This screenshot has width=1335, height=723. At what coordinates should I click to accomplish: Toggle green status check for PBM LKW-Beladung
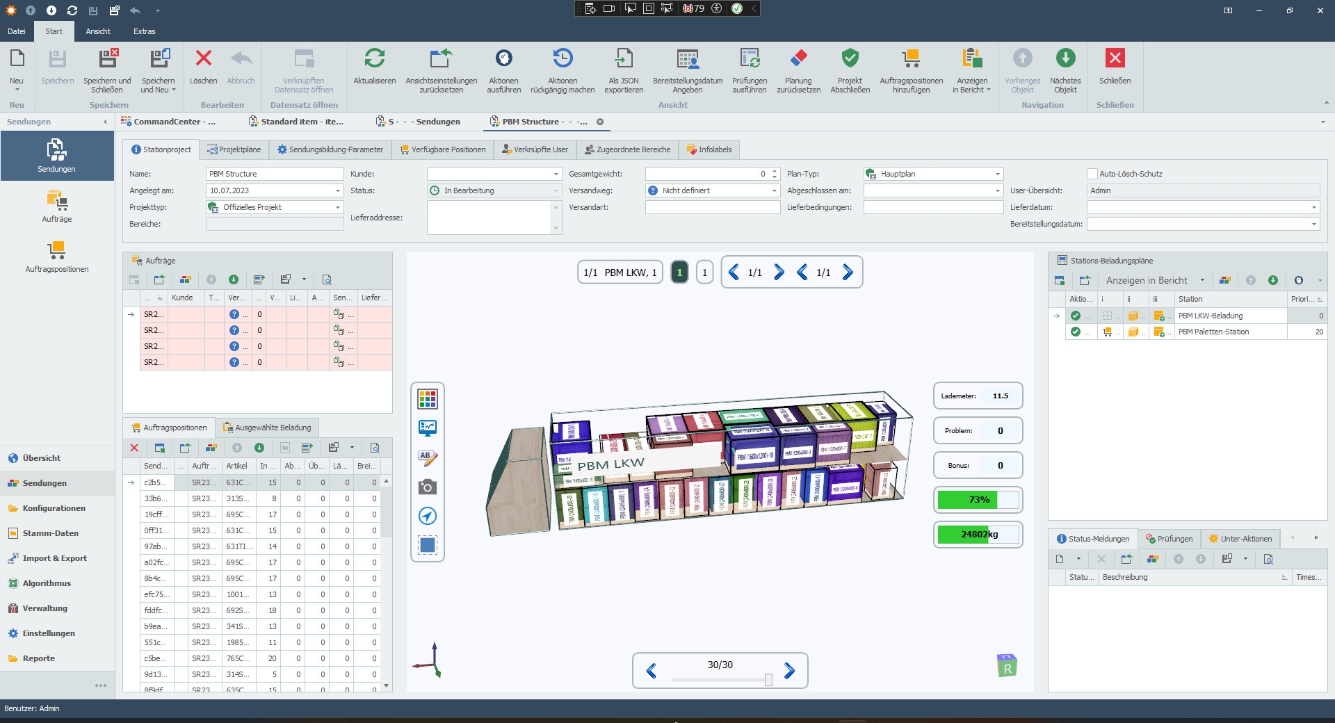[1076, 316]
